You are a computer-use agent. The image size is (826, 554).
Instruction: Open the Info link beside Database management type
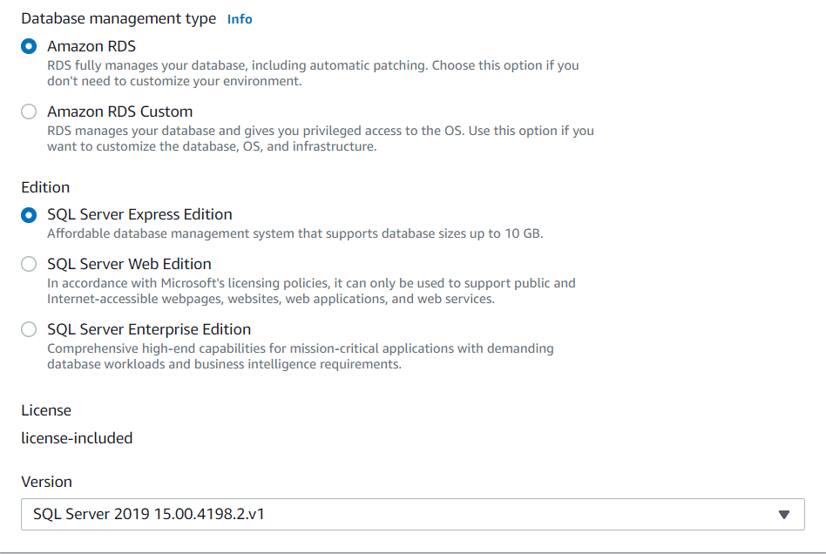[240, 19]
